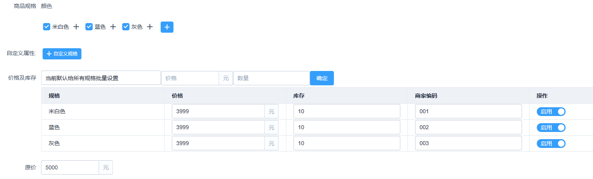
Task: Click the blue square add-color plus button
Action: (x=167, y=27)
